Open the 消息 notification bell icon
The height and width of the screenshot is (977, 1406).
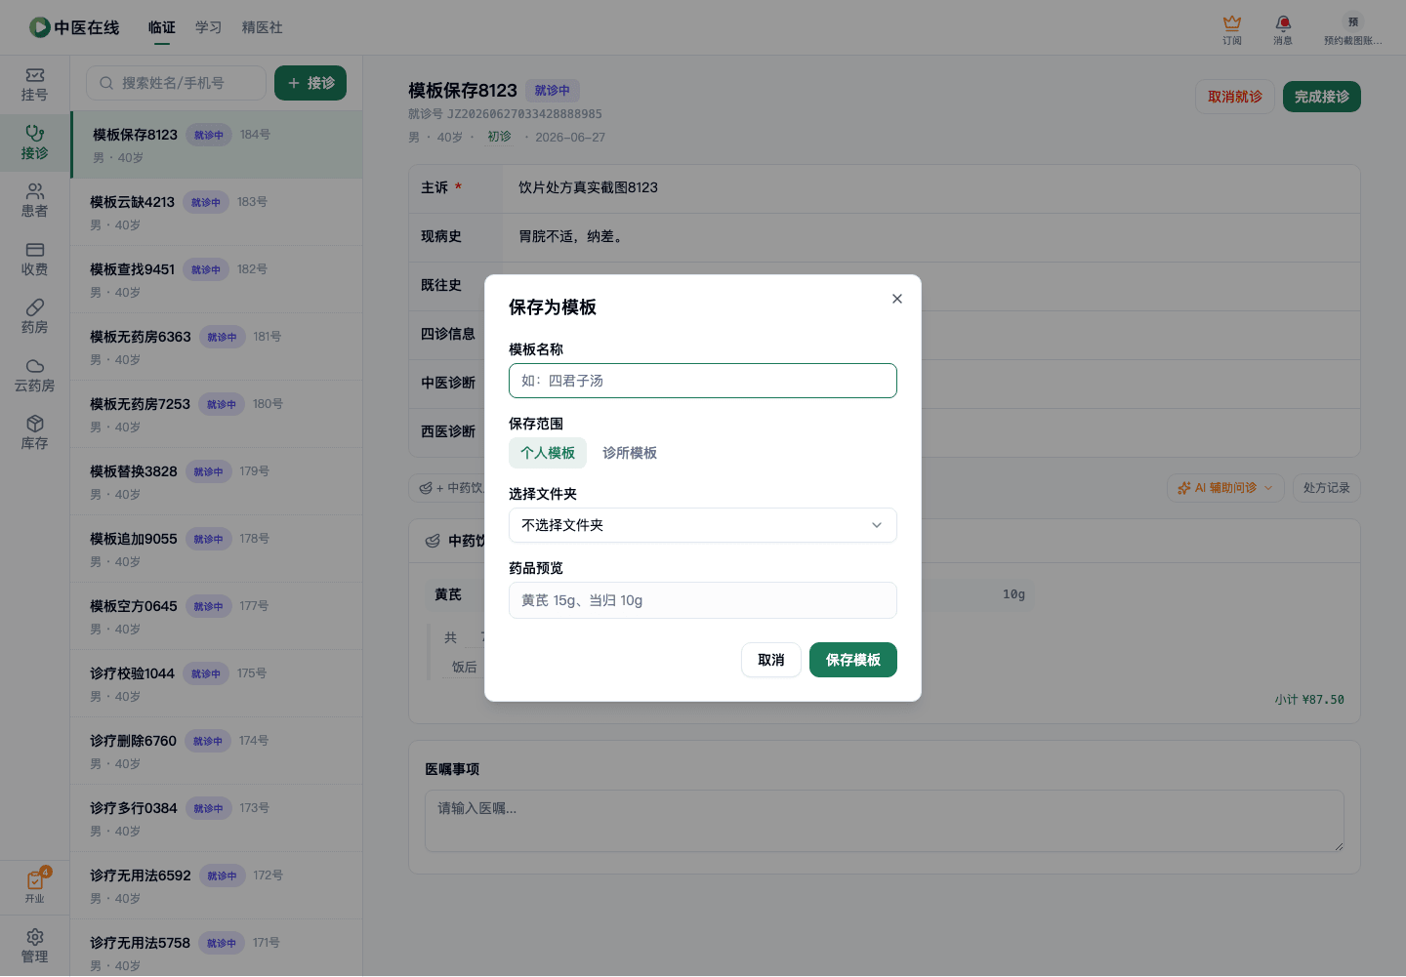[x=1283, y=22]
